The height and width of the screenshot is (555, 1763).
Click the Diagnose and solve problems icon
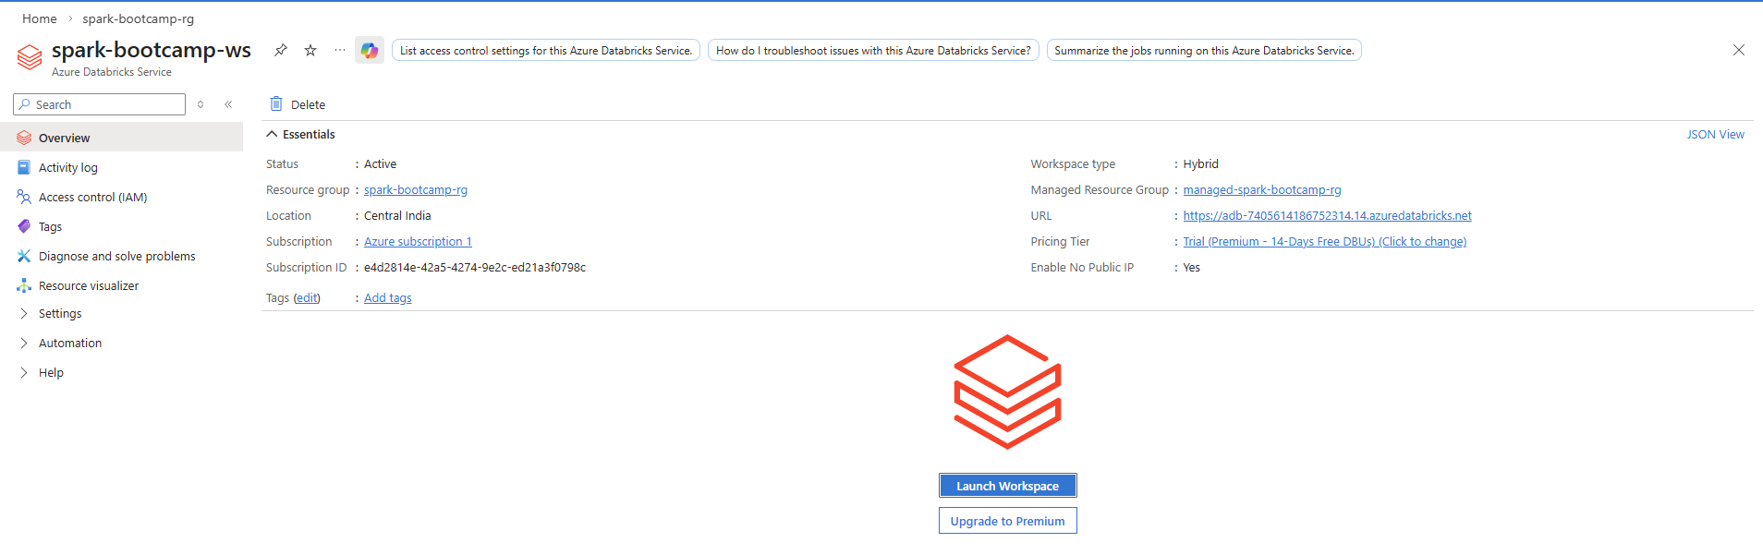tap(24, 256)
